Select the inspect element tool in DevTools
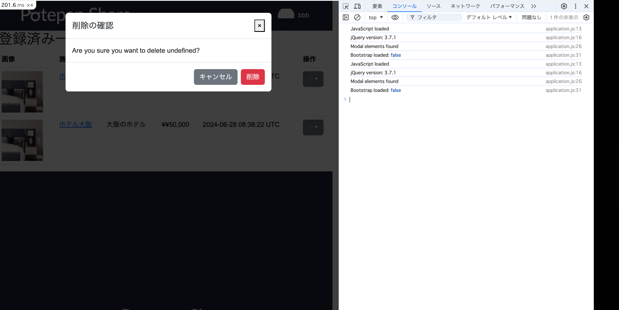The width and height of the screenshot is (619, 310). 345,6
